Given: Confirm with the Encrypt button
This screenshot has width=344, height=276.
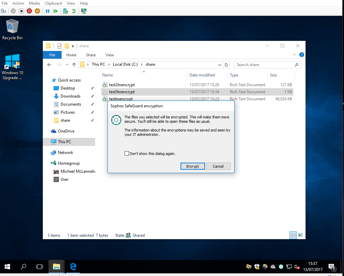Looking at the screenshot, I should coord(193,166).
